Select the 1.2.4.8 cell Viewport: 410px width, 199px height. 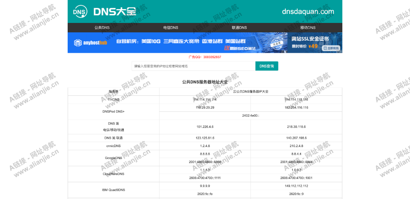pos(205,146)
